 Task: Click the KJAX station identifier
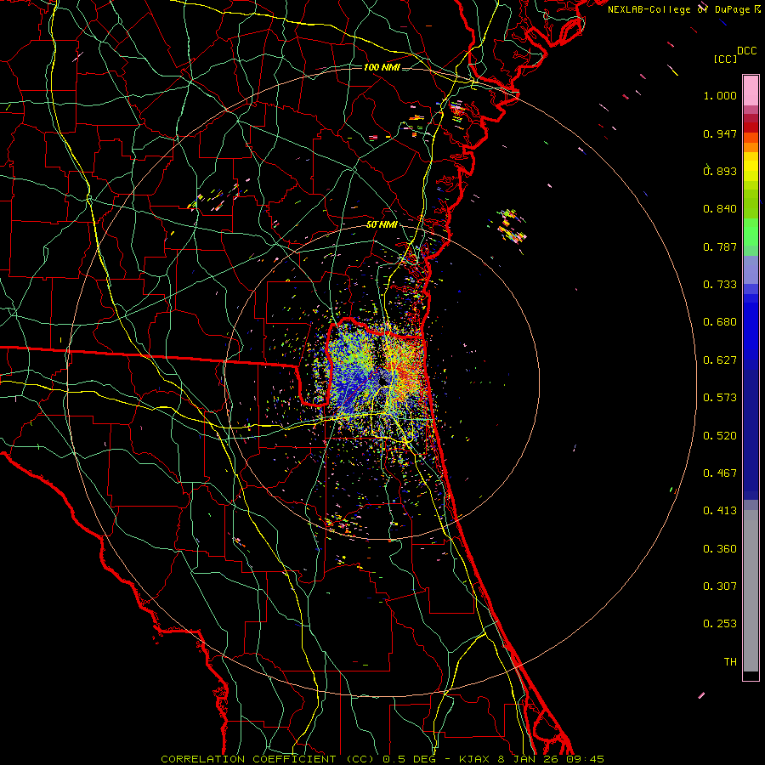pyautogui.click(x=475, y=759)
